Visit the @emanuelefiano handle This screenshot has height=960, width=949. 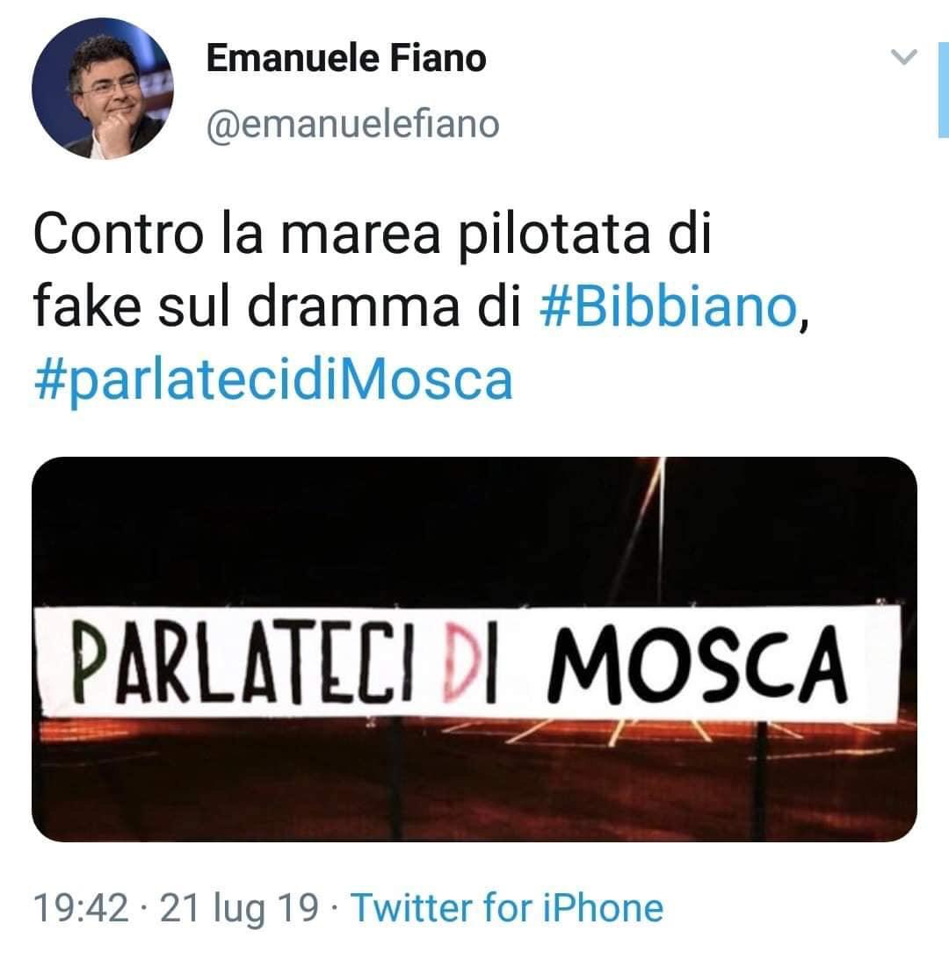pyautogui.click(x=353, y=125)
